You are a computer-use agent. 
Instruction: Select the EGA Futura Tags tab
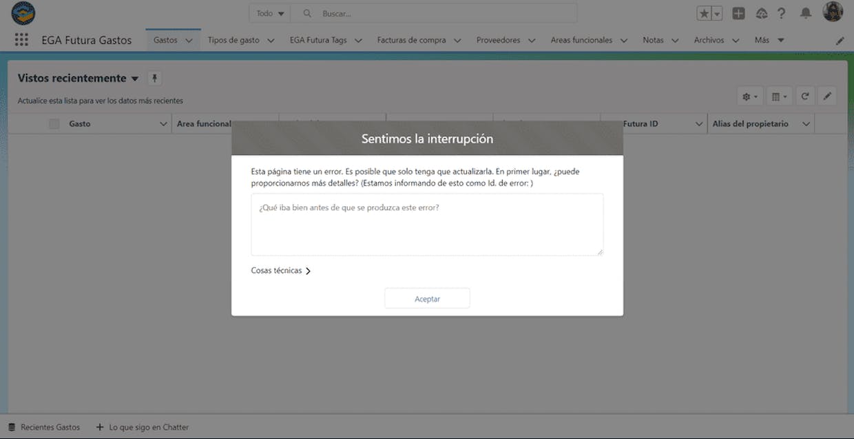point(318,40)
